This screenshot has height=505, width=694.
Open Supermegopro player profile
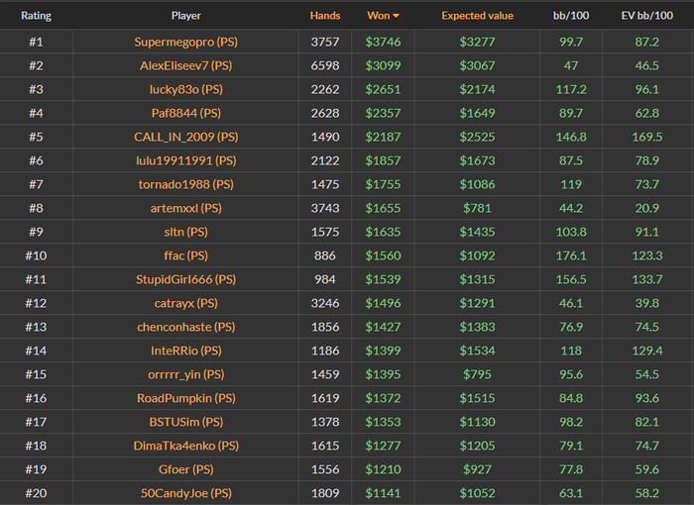pos(185,42)
